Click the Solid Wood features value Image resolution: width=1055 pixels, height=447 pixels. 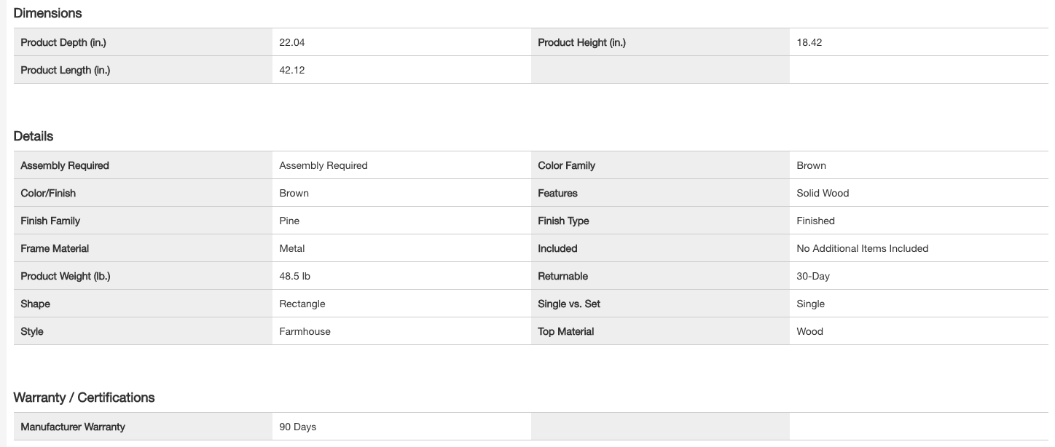click(823, 194)
